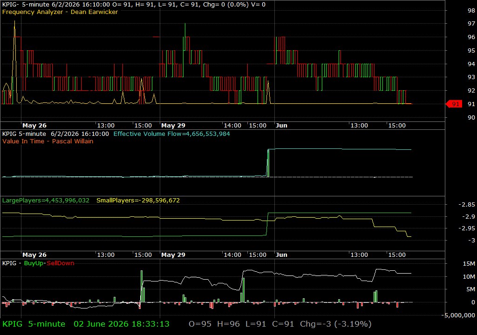The image size is (477, 335).
Task: Select the 'Frequency Analyzer - Dean Earwicker' indicator label
Action: coord(60,12)
